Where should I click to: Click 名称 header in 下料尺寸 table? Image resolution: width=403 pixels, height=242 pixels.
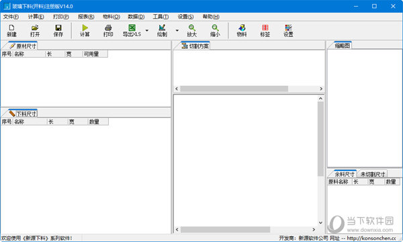coord(30,121)
